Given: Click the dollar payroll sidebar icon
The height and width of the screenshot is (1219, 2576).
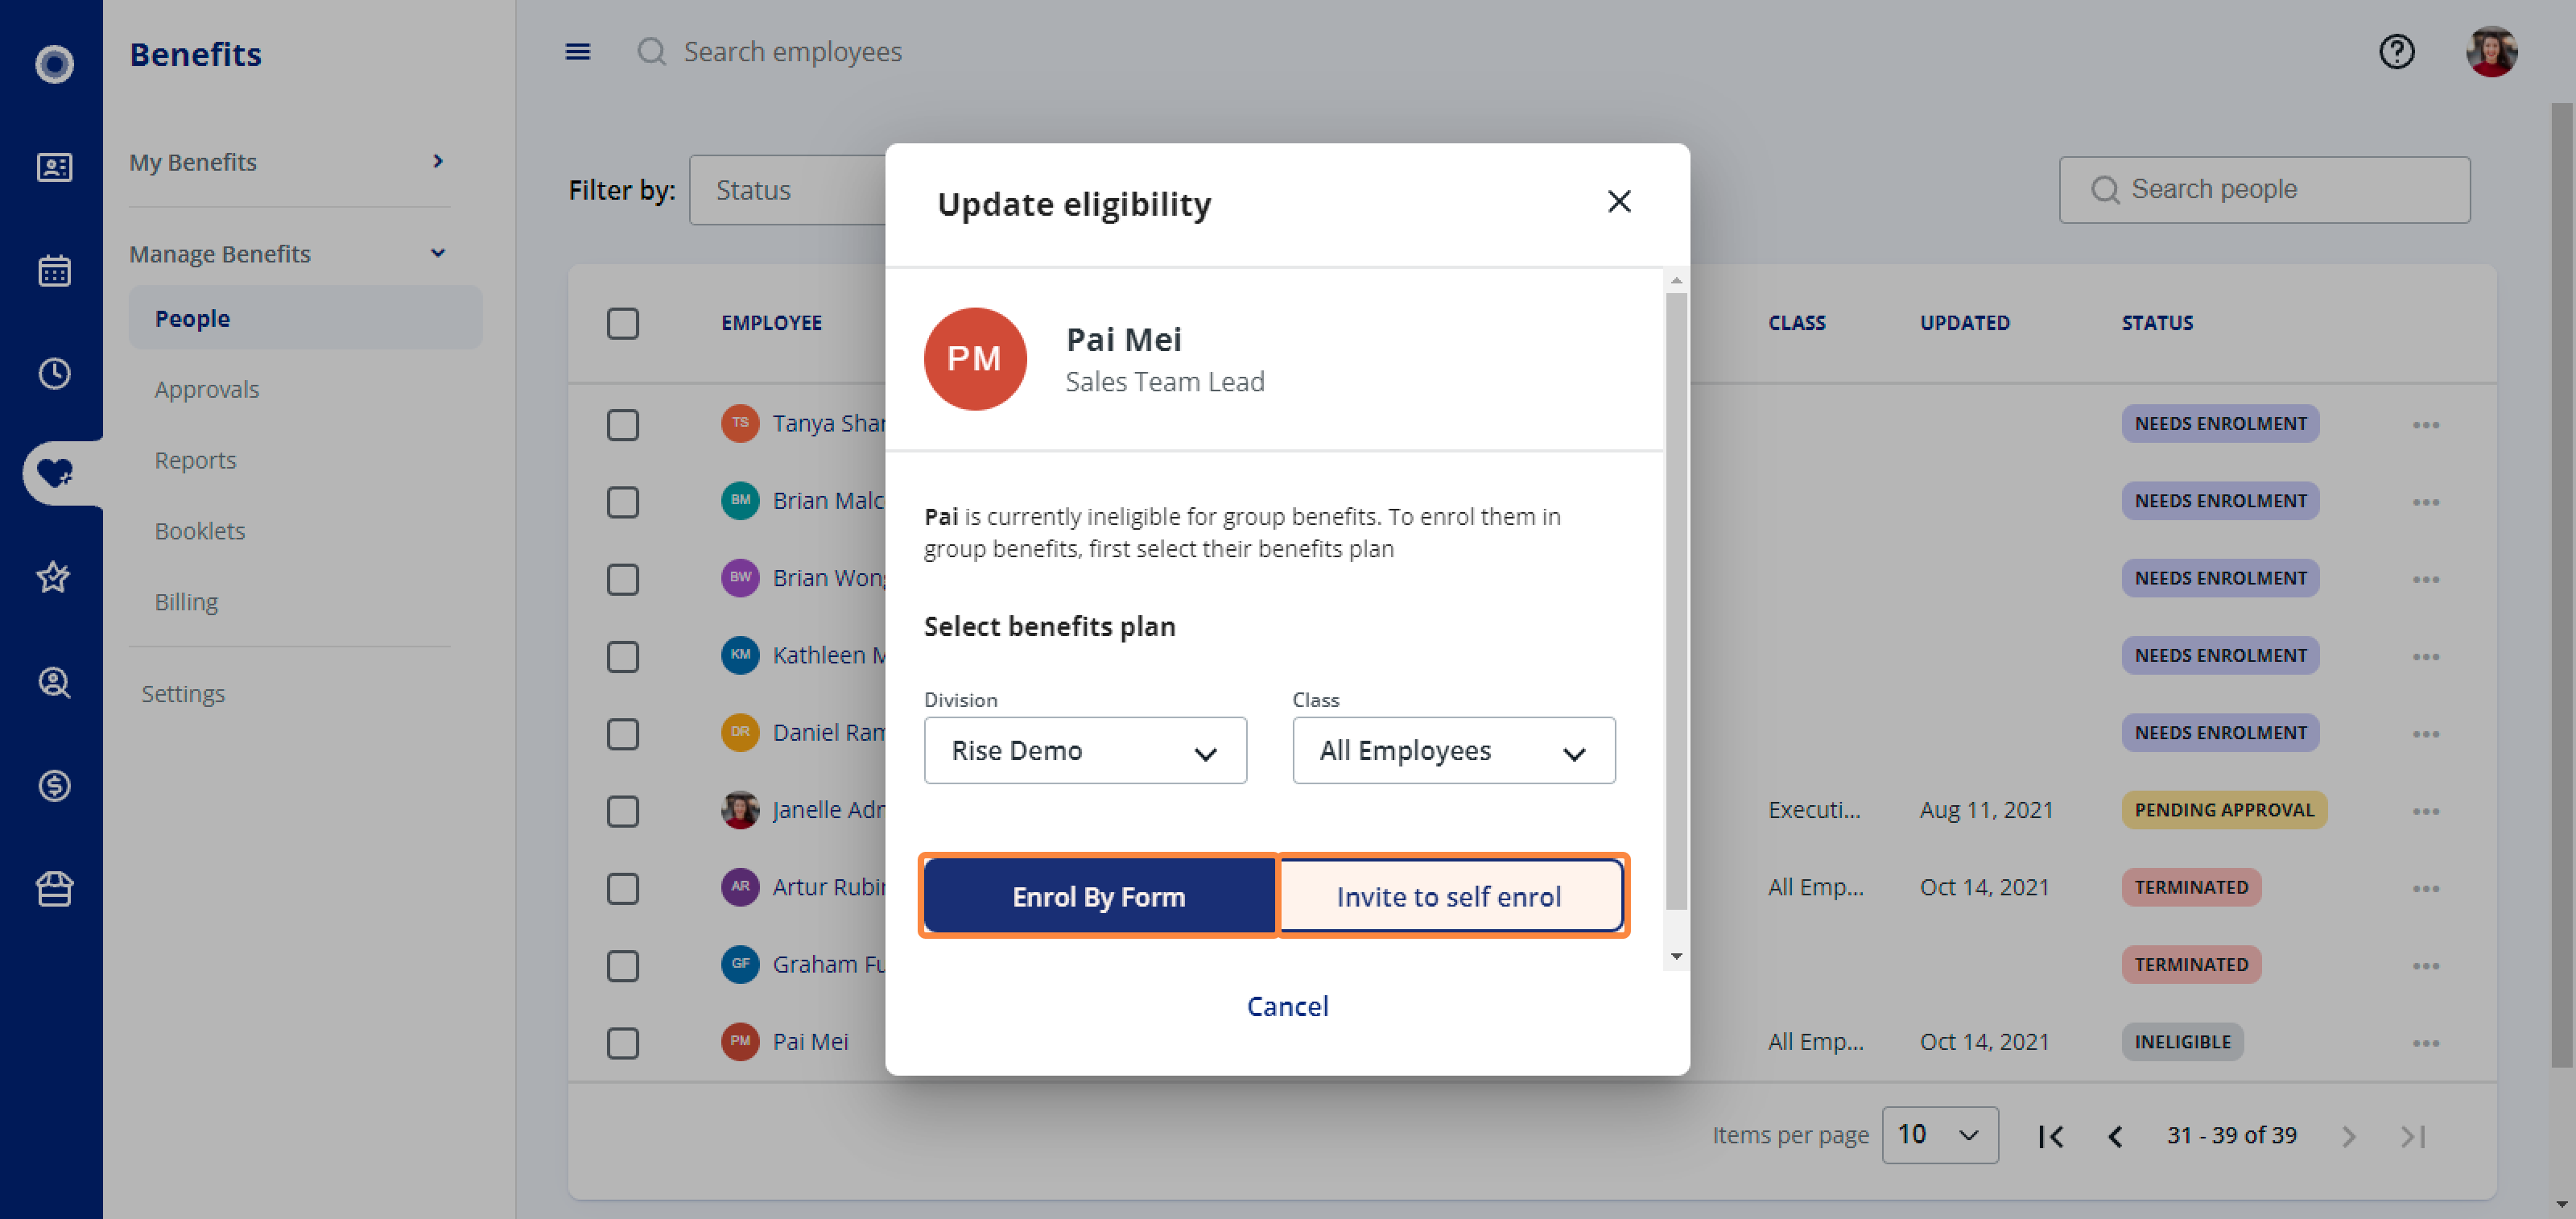Looking at the screenshot, I should click(54, 785).
